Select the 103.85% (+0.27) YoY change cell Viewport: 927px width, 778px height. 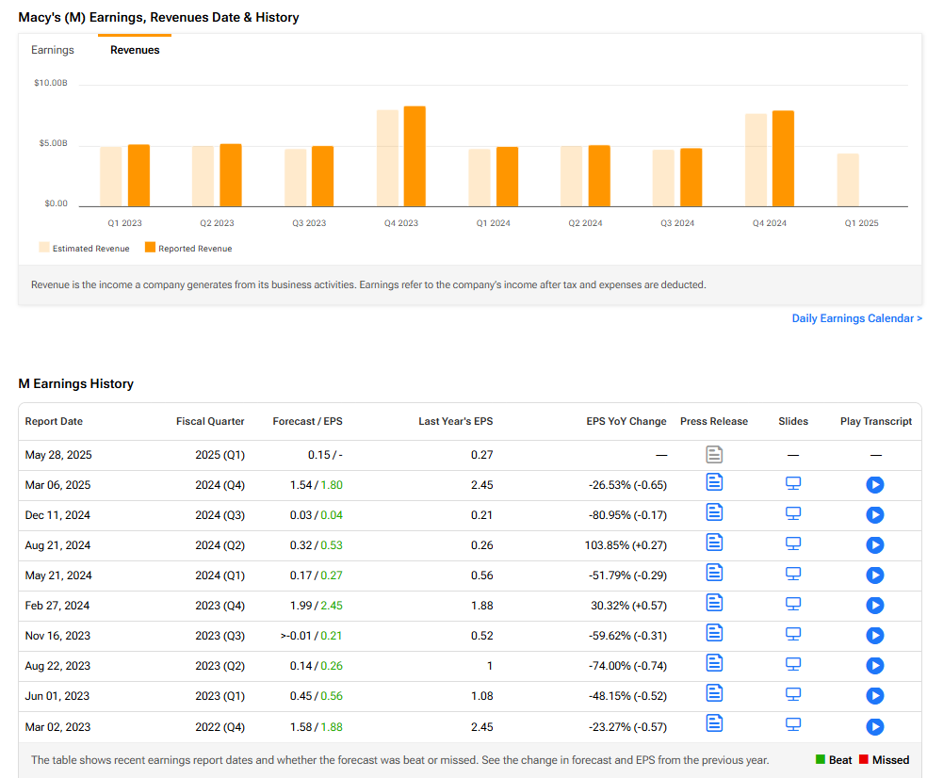pos(626,545)
